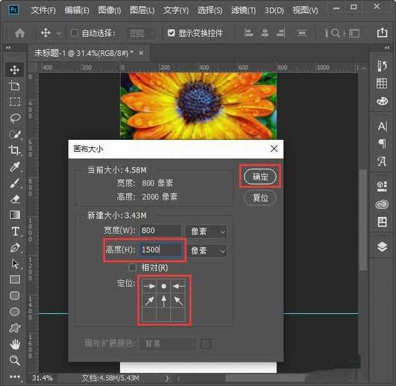Activate the Hand tool
396x386 pixels.
coord(15,344)
